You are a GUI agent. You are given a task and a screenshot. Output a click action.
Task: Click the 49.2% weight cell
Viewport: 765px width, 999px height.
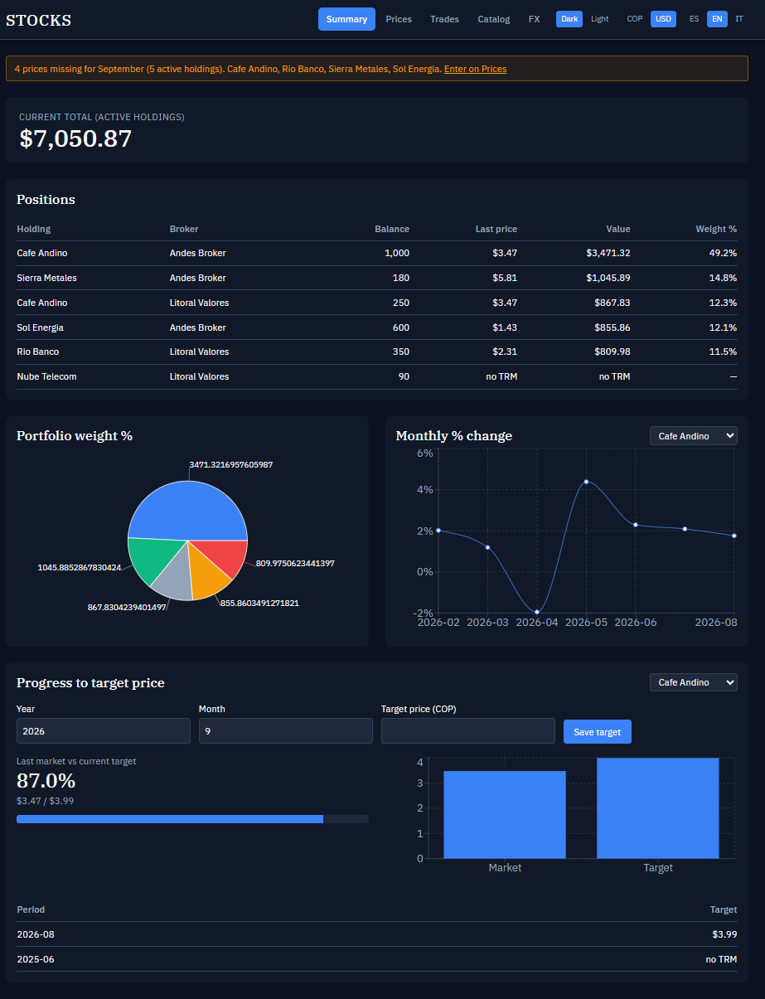pos(723,253)
